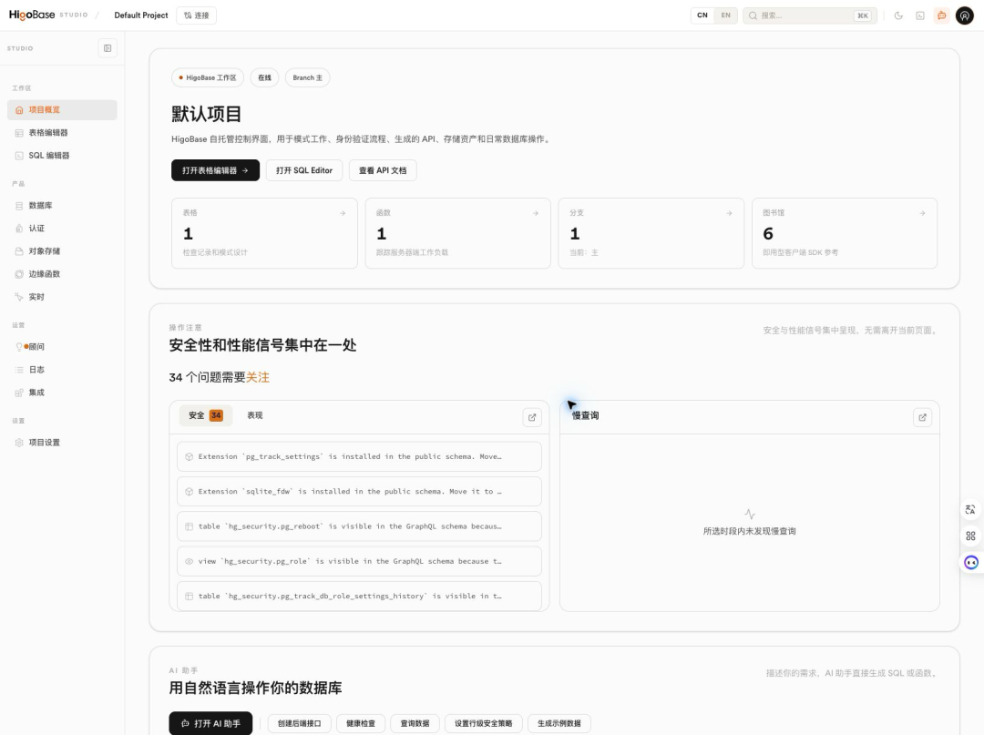This screenshot has height=735, width=984.
Task: Click the cube icon on pg_track_settings row
Action: pos(189,457)
